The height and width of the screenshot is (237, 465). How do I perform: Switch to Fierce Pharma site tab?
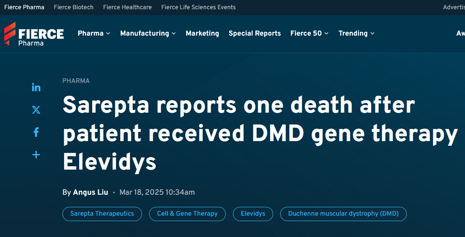24,7
